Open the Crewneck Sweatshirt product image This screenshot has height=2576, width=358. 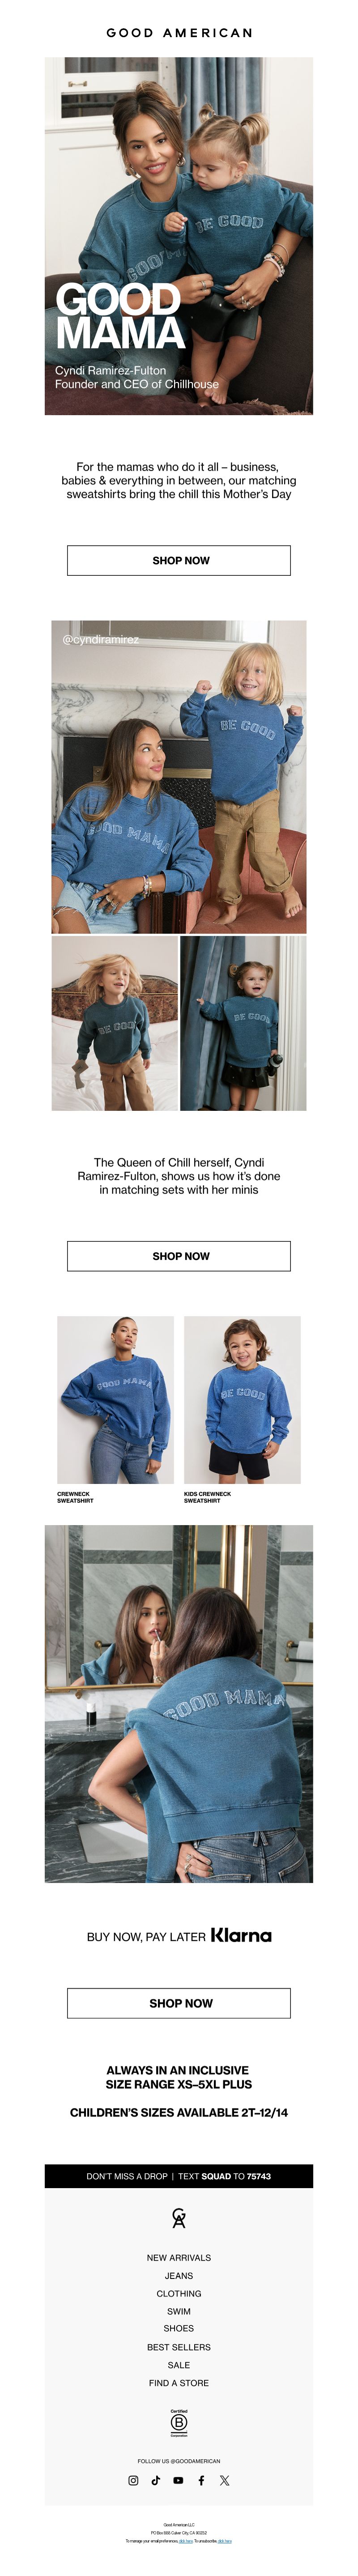coord(115,1399)
